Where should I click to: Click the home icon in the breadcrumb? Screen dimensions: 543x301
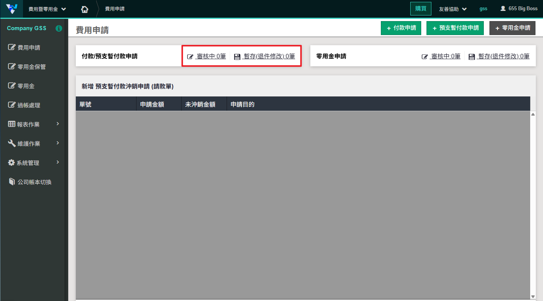(85, 9)
